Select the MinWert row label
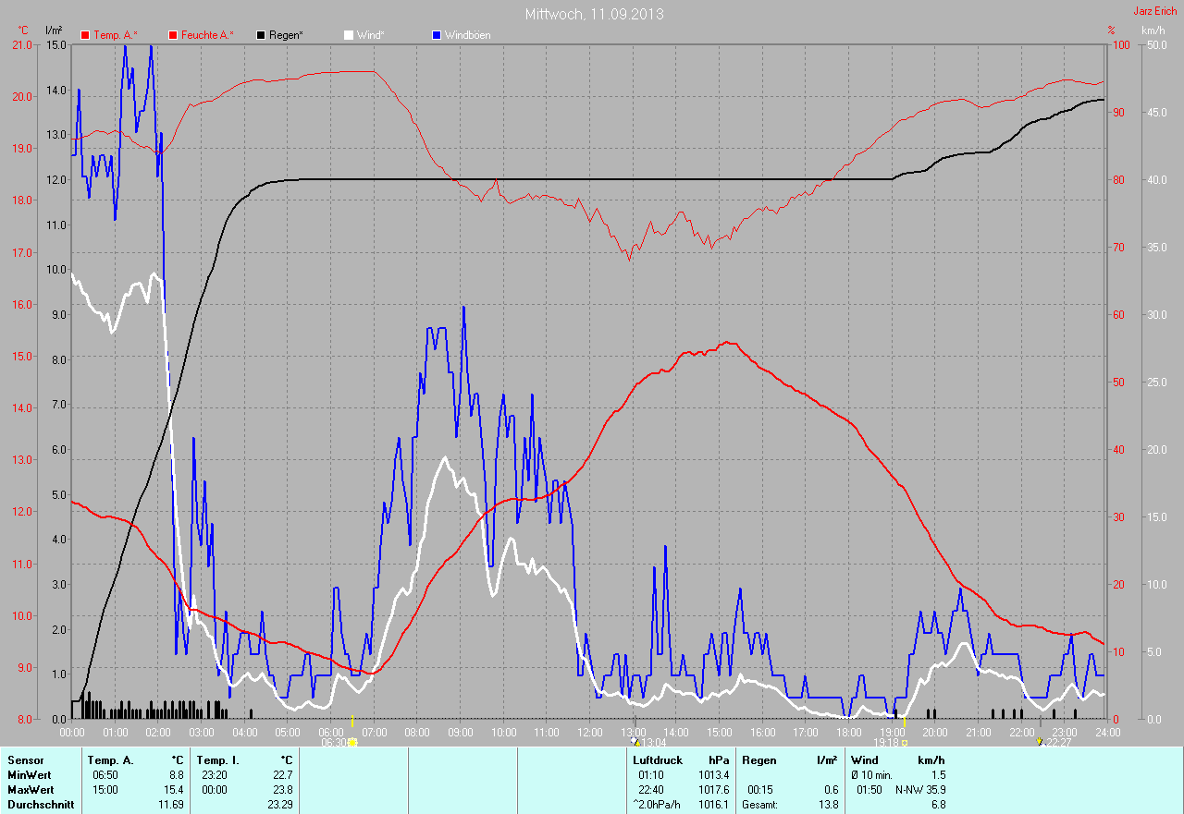Screen dimensions: 1184x814 (x=29, y=775)
